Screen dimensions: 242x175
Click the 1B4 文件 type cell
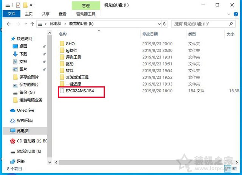tap(196, 91)
